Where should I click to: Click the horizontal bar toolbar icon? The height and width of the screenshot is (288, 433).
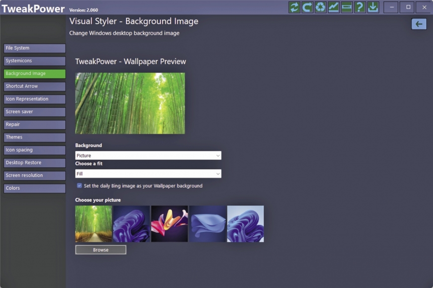point(346,7)
